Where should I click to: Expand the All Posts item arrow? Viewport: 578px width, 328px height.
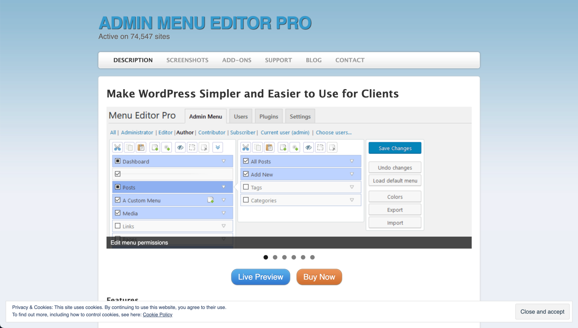(352, 161)
